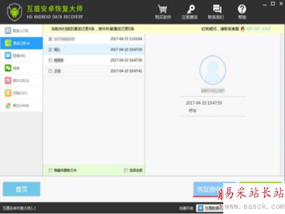The height and width of the screenshot is (214, 285).
Task: Select the row dated 2017-04-25 11:03:04
Action: [94, 39]
